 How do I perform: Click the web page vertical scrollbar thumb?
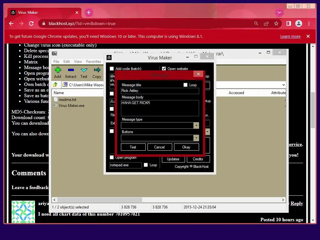coord(313,110)
